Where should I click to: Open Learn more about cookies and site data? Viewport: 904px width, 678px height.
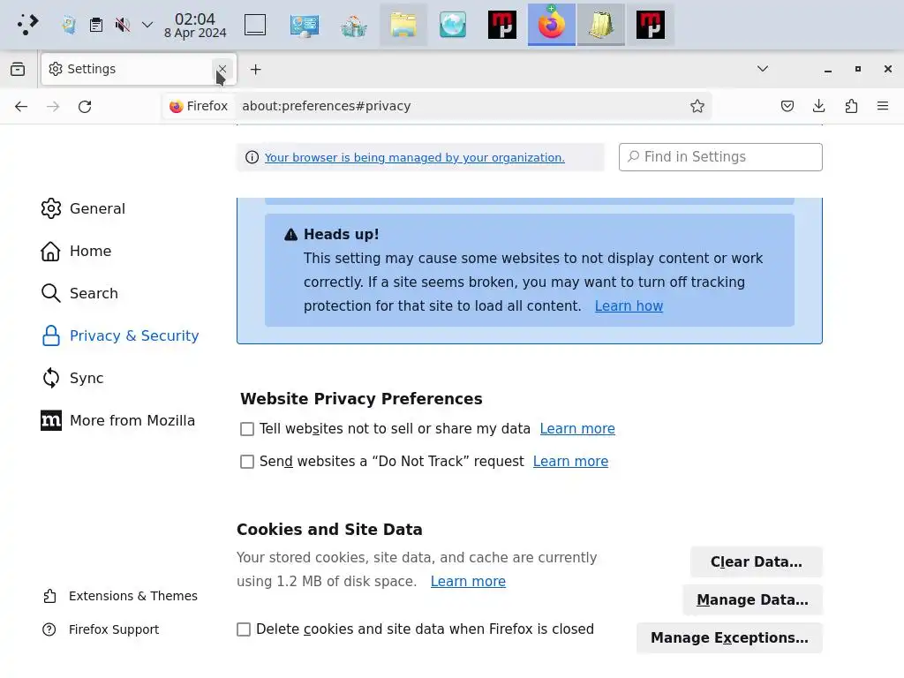pos(468,581)
